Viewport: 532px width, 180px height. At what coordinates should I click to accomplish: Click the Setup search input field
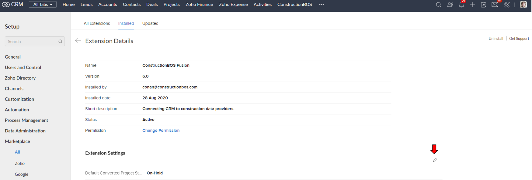(35, 41)
